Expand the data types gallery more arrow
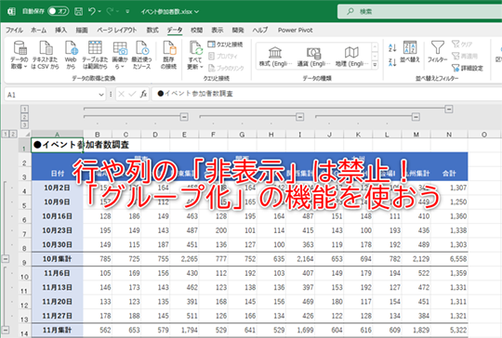The height and width of the screenshot is (338, 502). tap(375, 65)
